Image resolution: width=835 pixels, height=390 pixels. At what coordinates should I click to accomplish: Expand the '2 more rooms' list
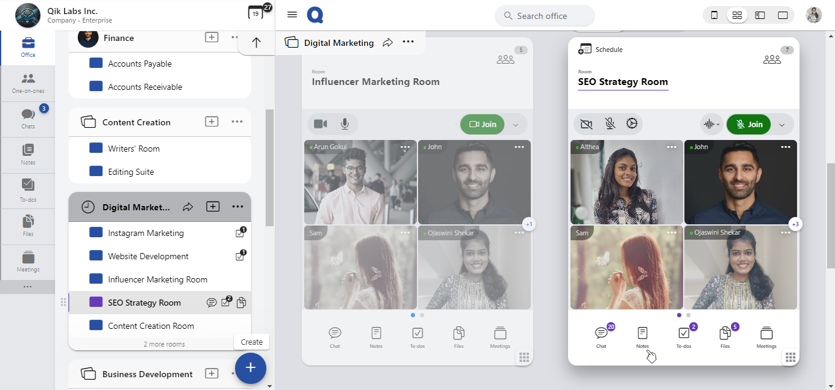[164, 344]
